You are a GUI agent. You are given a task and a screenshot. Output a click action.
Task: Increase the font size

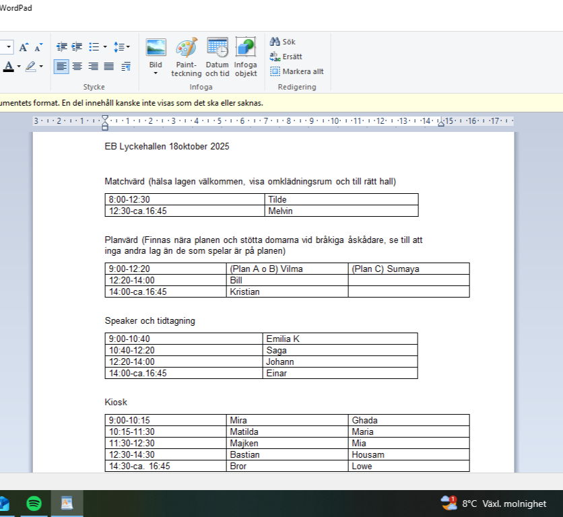pos(24,47)
